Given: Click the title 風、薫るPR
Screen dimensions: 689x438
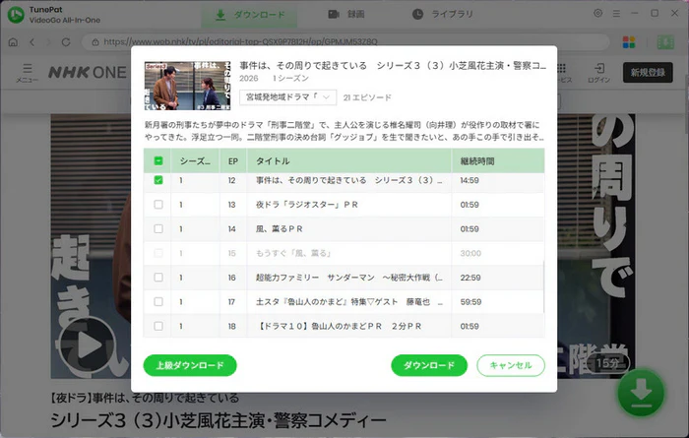Looking at the screenshot, I should click(279, 229).
